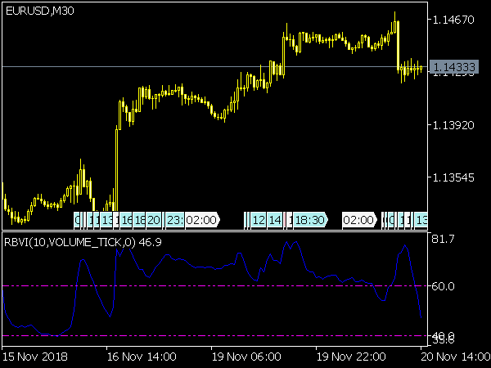Click the 16 Nov 14:00 date label

(x=142, y=357)
